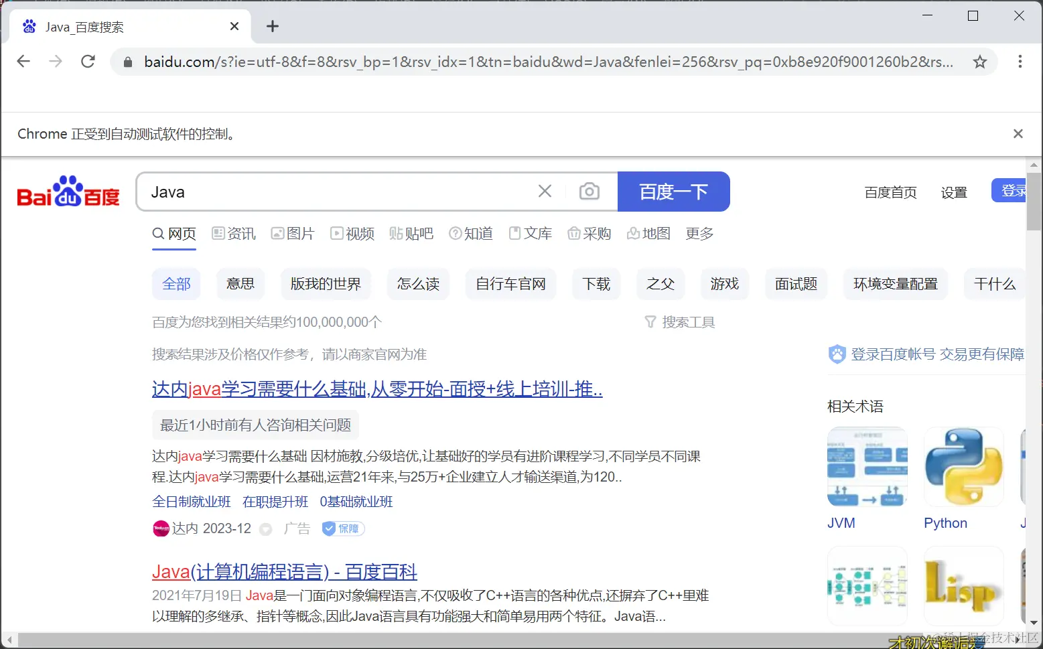Click scrollbar down arrow
This screenshot has height=649, width=1043.
click(x=1034, y=622)
